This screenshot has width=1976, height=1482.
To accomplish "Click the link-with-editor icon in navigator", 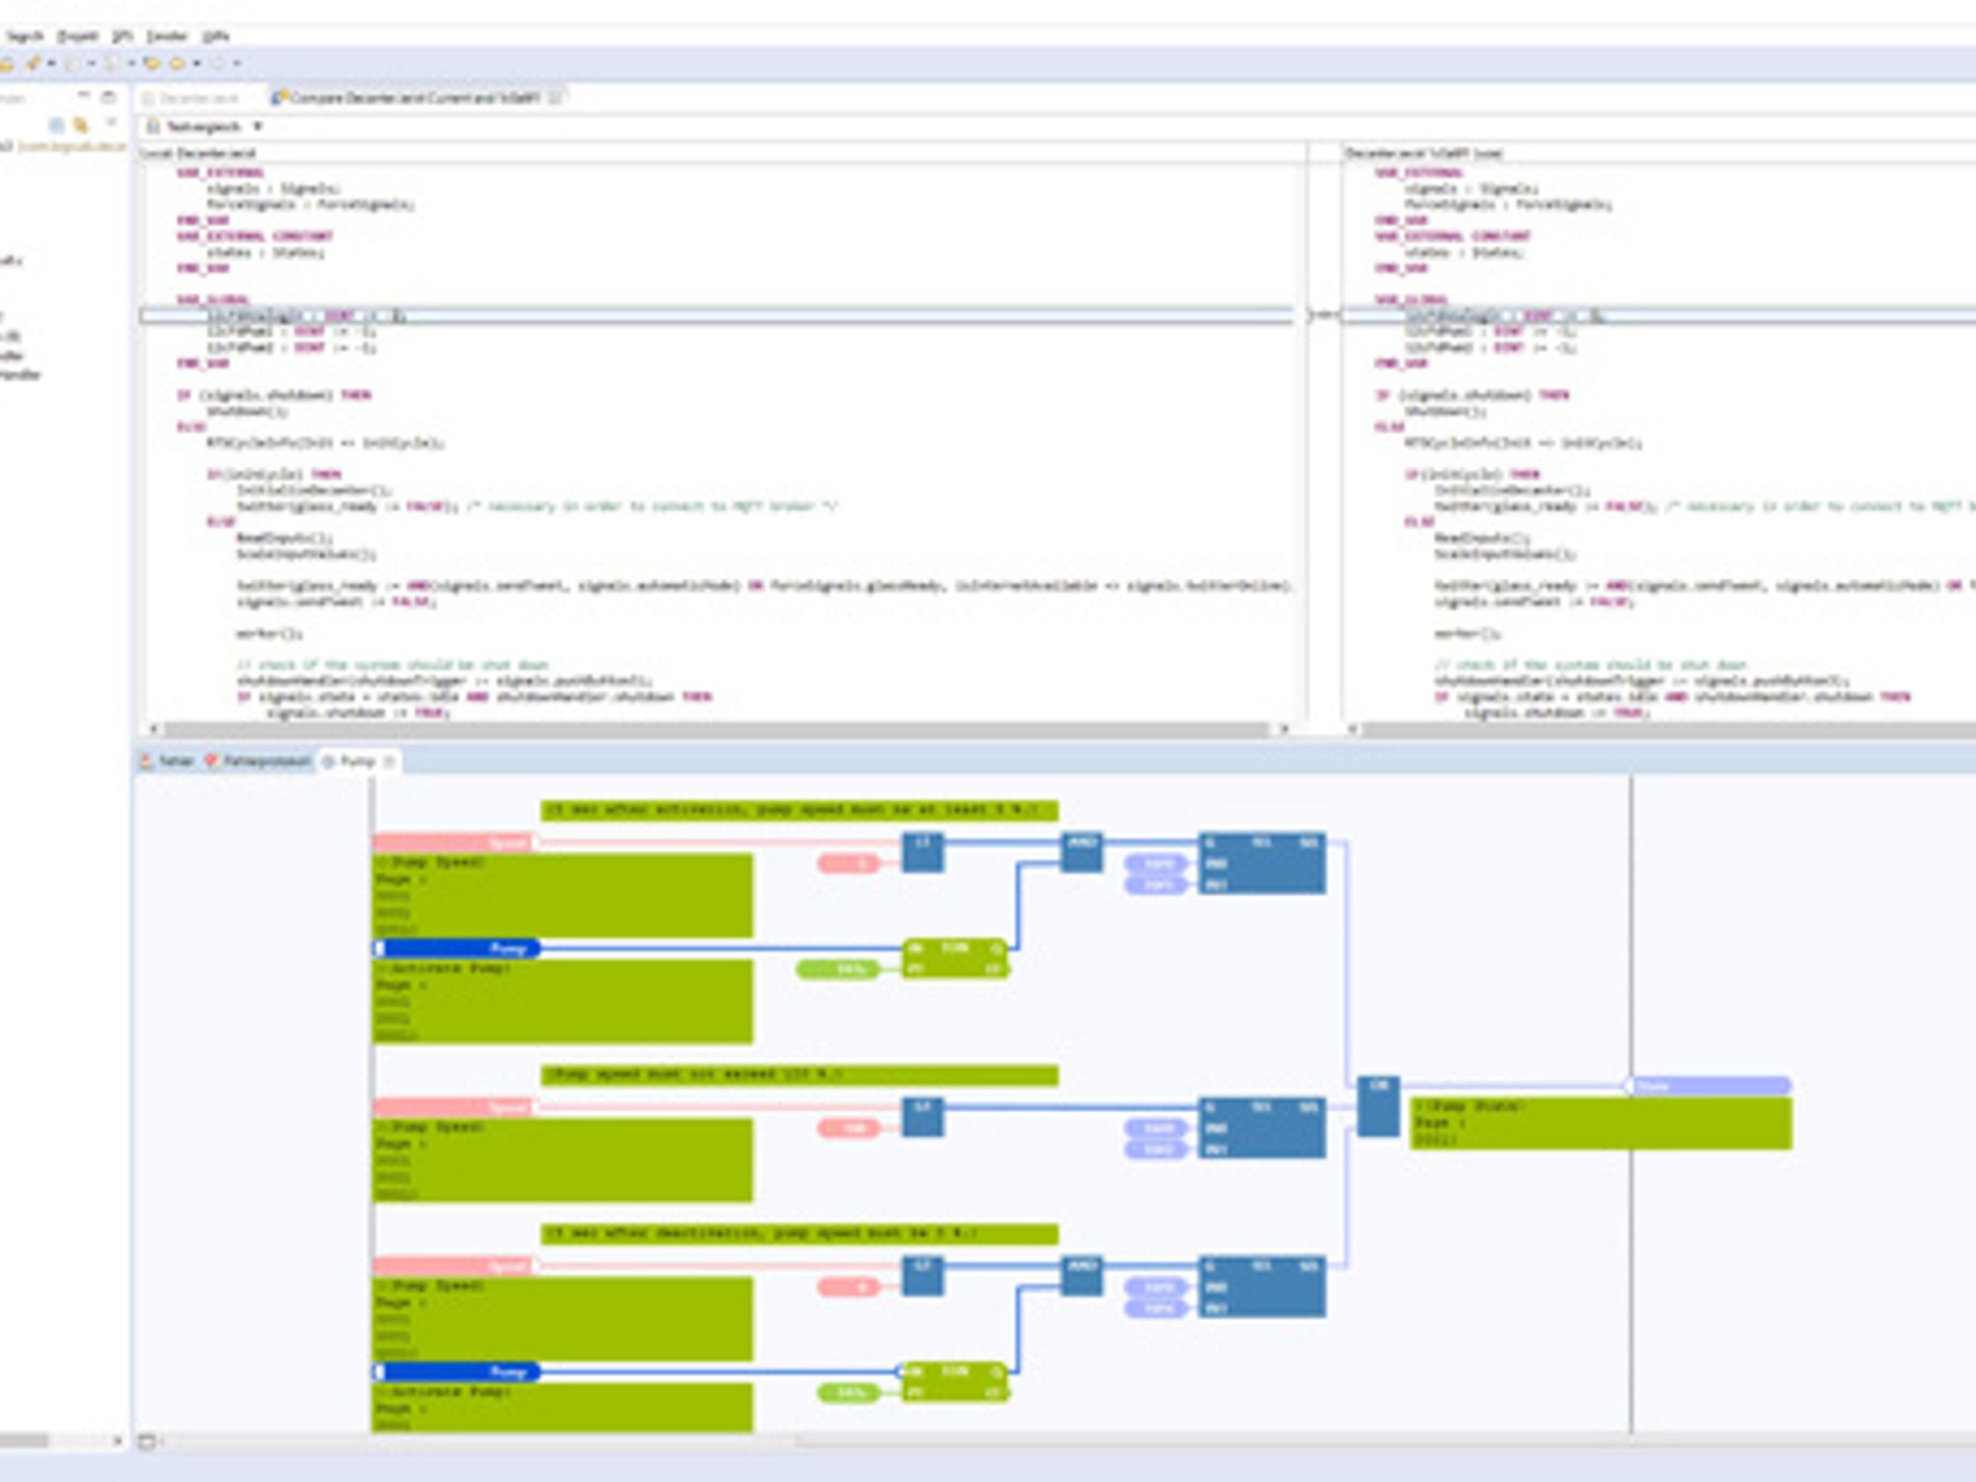I will tap(81, 124).
